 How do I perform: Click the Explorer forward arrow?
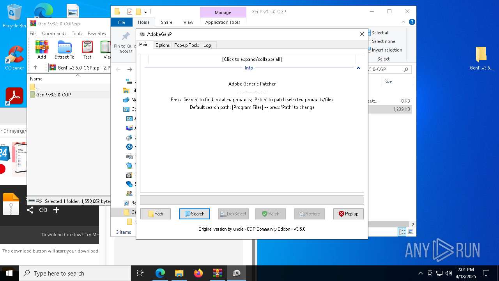[130, 69]
